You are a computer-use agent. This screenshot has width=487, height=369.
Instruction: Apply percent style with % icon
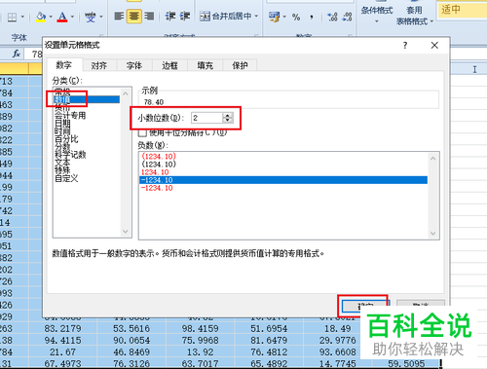point(296,17)
